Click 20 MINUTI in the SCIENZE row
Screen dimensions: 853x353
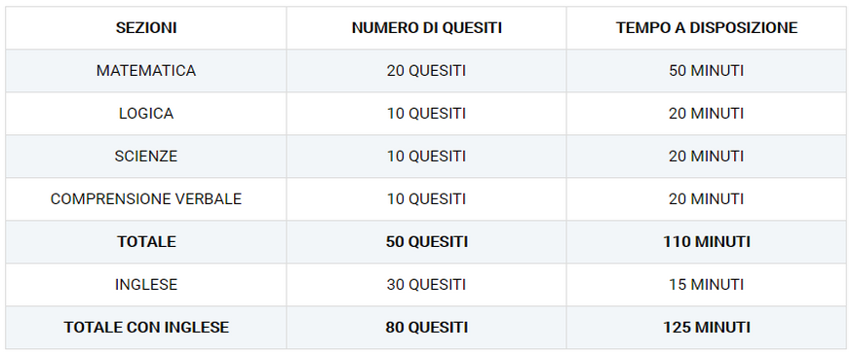(706, 157)
